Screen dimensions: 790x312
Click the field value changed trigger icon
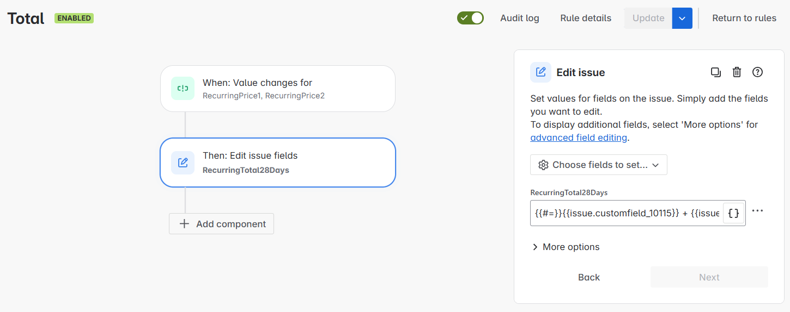(183, 89)
